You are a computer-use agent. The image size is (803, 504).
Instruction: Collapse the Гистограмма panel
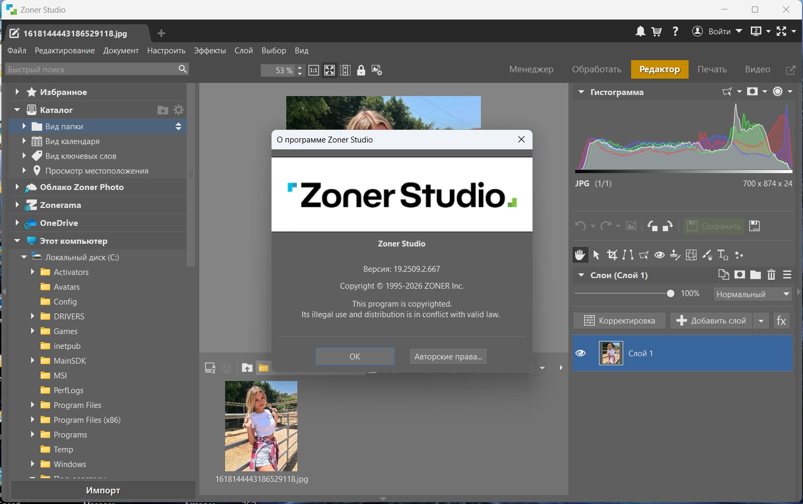pos(581,92)
